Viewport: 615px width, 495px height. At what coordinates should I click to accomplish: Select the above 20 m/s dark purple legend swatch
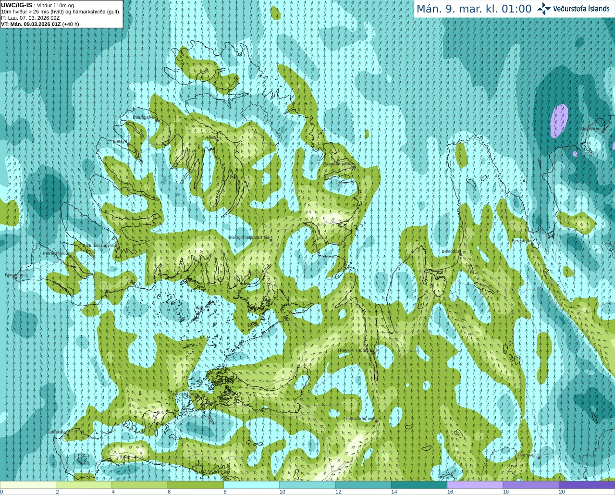[x=587, y=485]
